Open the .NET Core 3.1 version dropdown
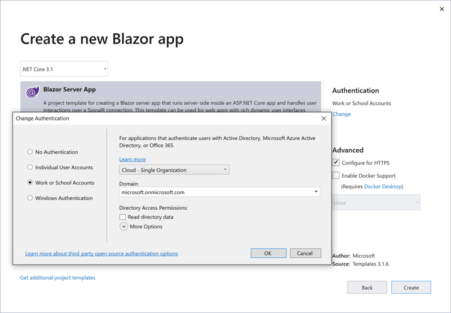The width and height of the screenshot is (451, 313). [64, 69]
